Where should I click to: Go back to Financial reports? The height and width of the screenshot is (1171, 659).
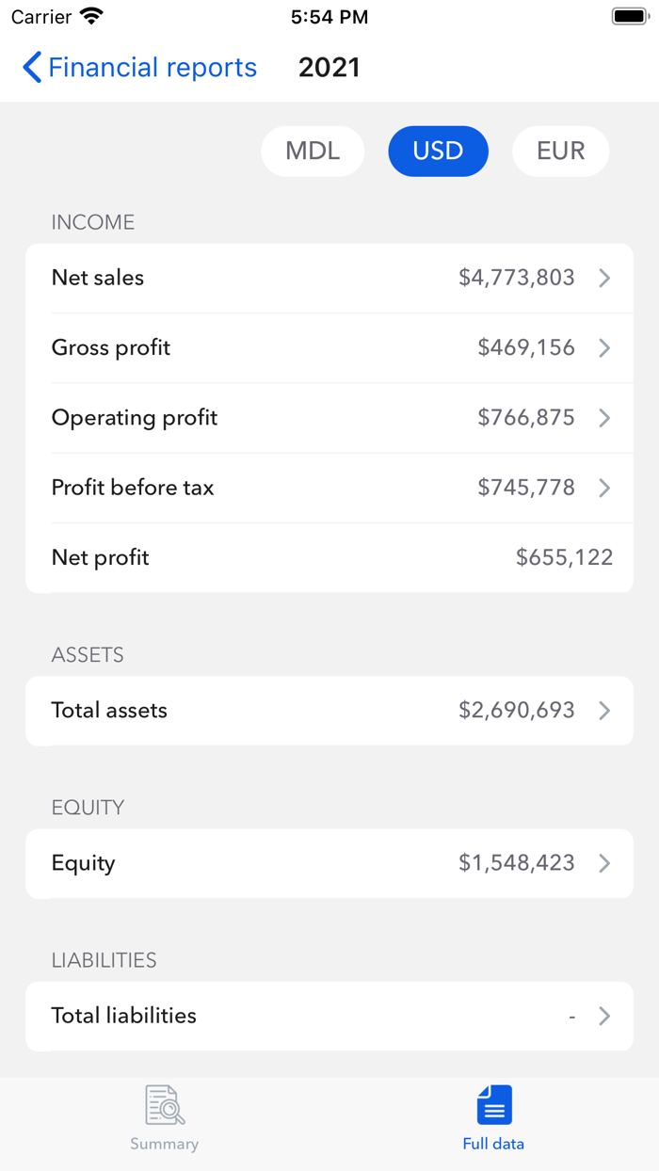(x=153, y=68)
